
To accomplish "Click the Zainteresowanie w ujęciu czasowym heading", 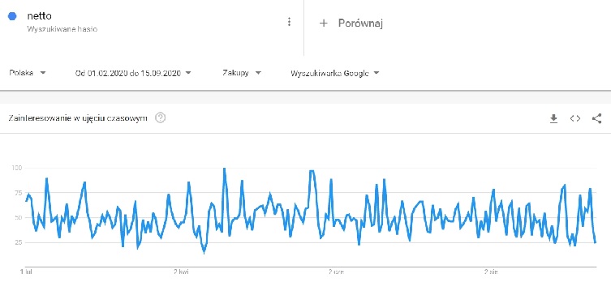I will pos(78,118).
